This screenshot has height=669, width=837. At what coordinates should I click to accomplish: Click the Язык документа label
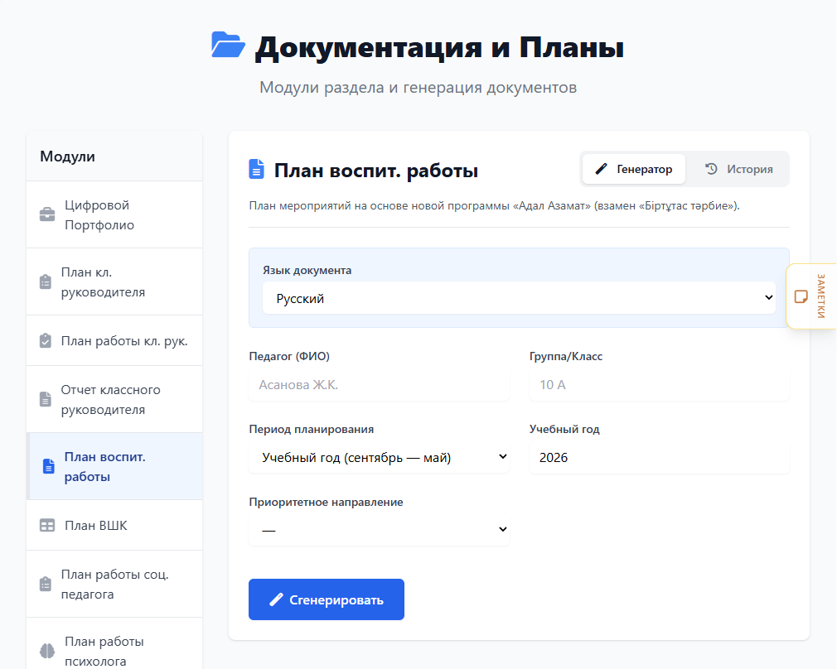pyautogui.click(x=307, y=270)
